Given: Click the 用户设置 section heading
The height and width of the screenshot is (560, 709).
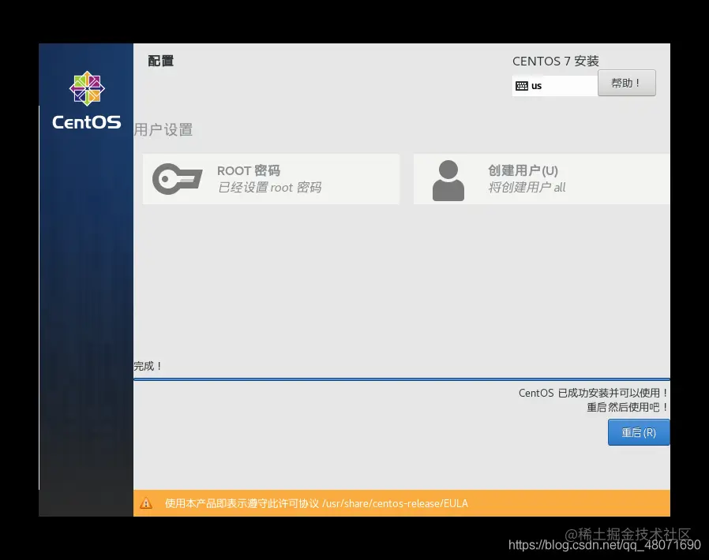Looking at the screenshot, I should coord(163,129).
